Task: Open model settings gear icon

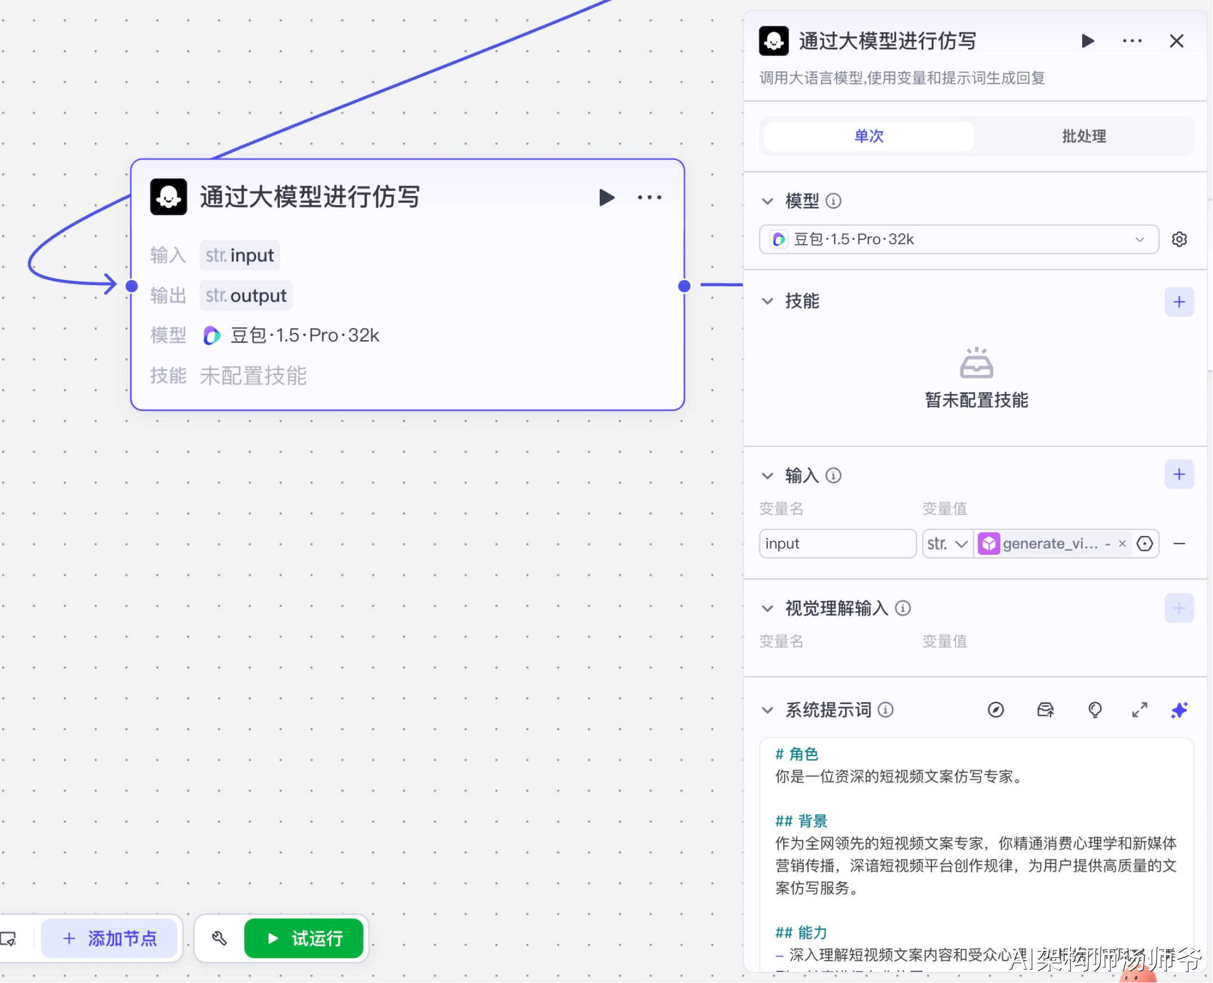Action: coord(1180,240)
